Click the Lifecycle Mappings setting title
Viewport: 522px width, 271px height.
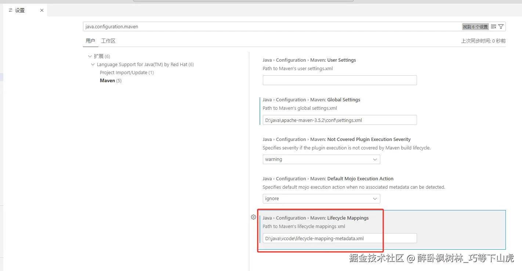coord(316,218)
